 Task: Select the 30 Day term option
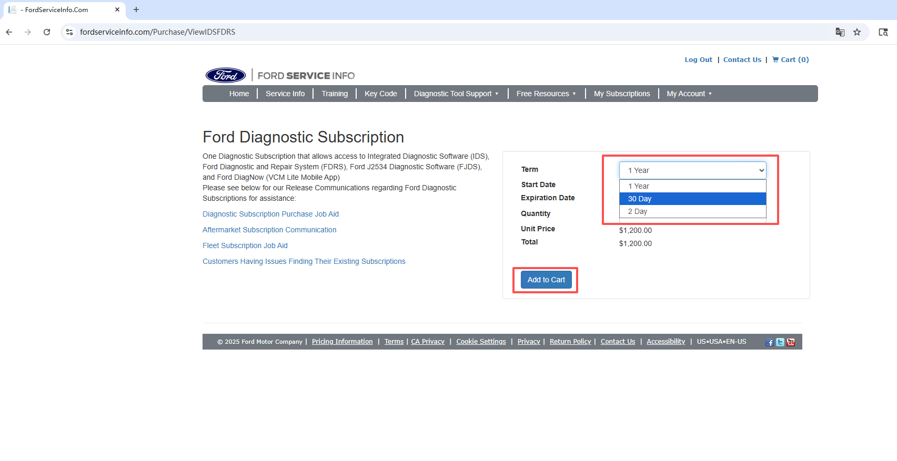click(692, 199)
